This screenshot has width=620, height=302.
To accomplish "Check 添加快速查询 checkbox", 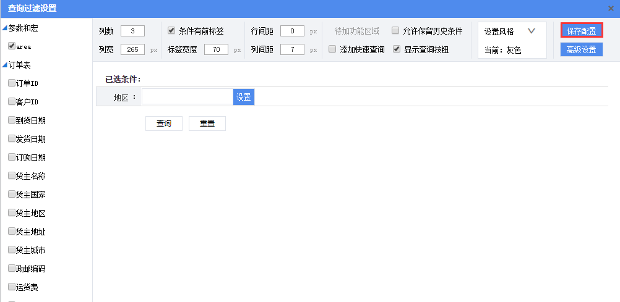I will (x=332, y=49).
